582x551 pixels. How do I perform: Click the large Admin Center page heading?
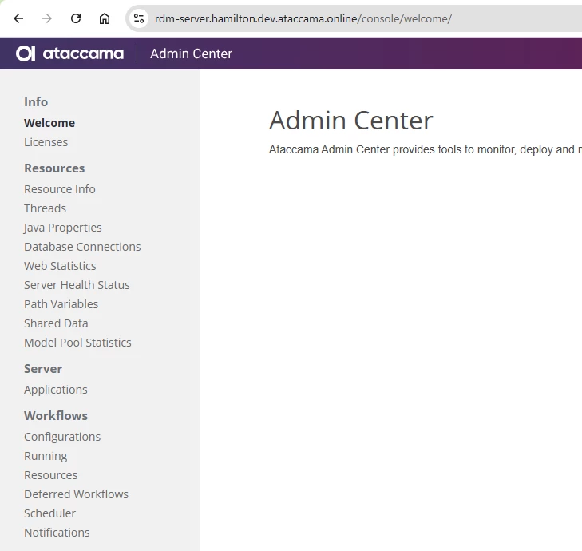[x=351, y=121]
